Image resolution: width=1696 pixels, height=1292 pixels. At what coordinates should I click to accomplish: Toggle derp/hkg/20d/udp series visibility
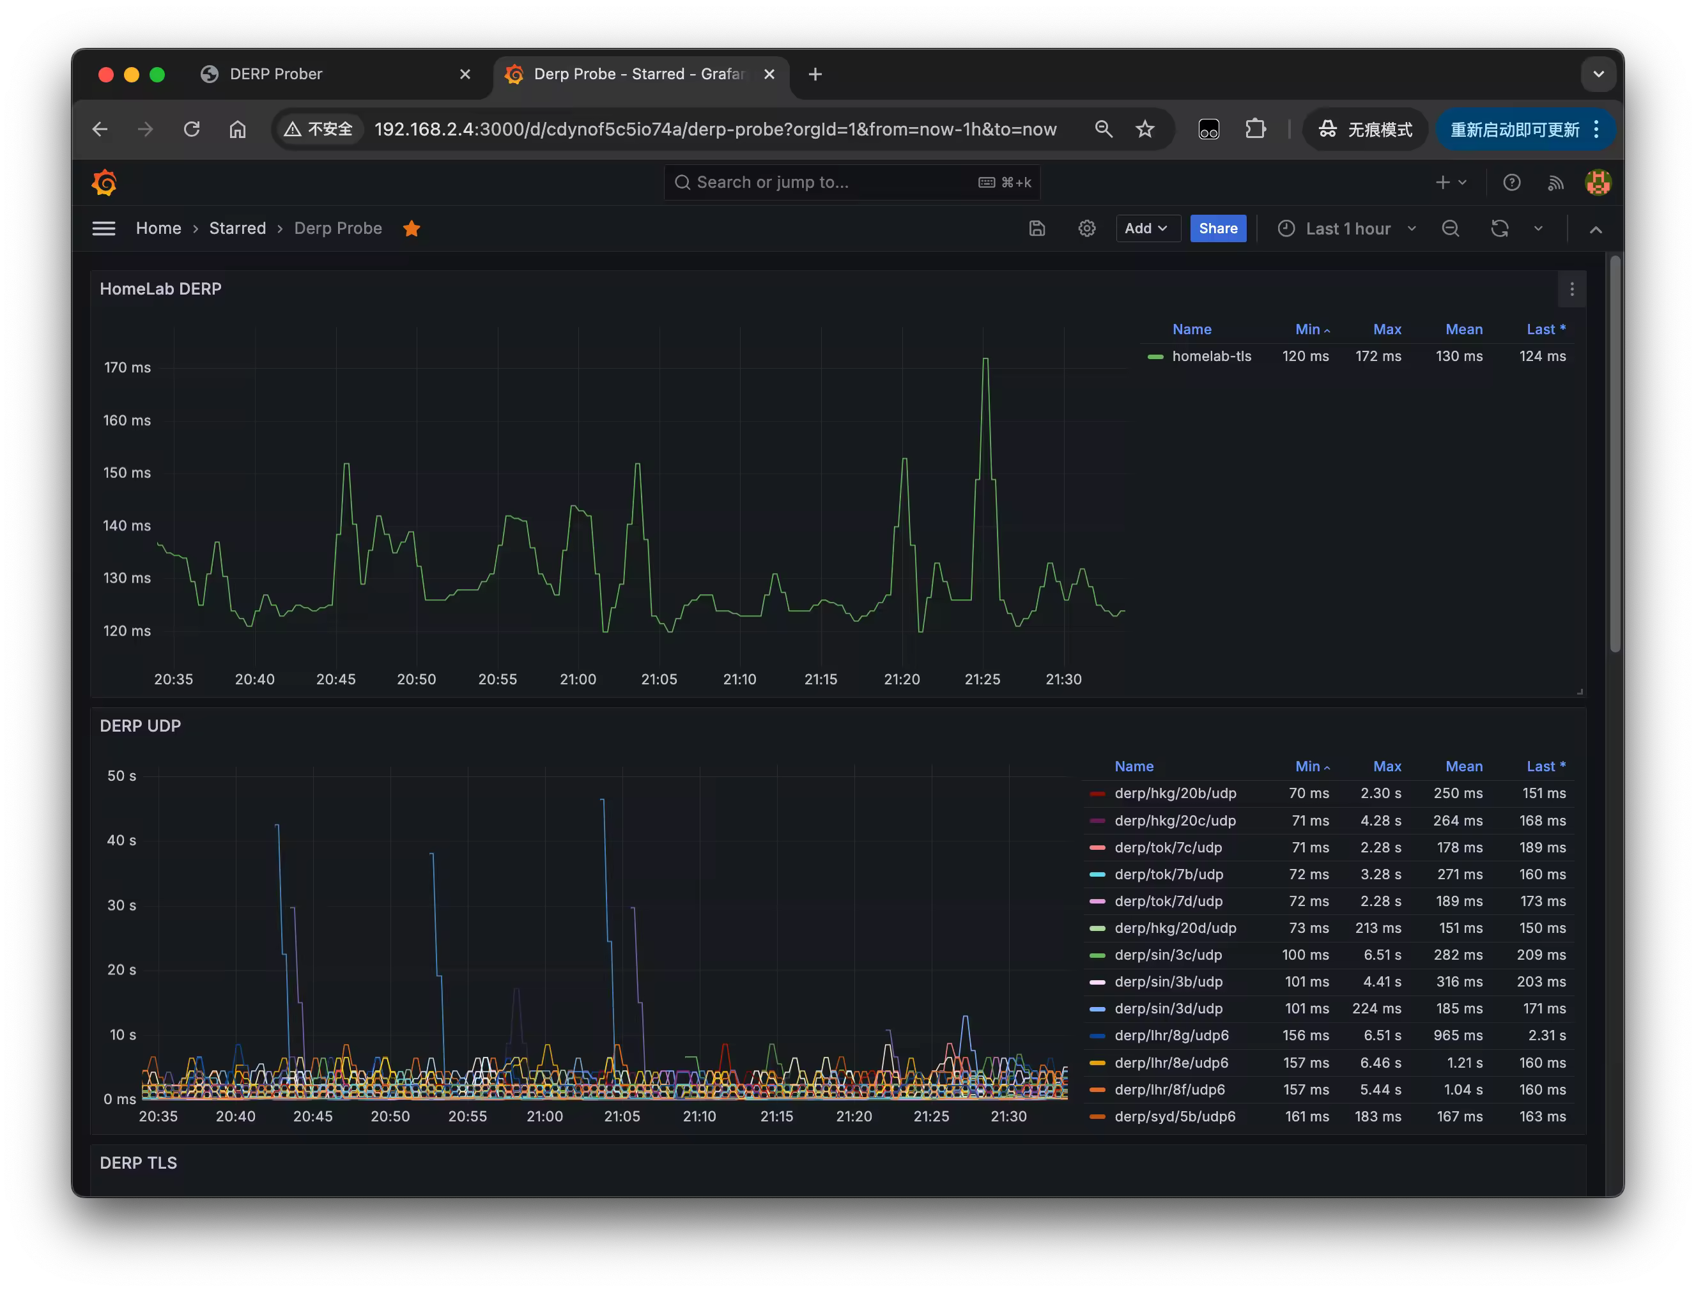tap(1175, 928)
